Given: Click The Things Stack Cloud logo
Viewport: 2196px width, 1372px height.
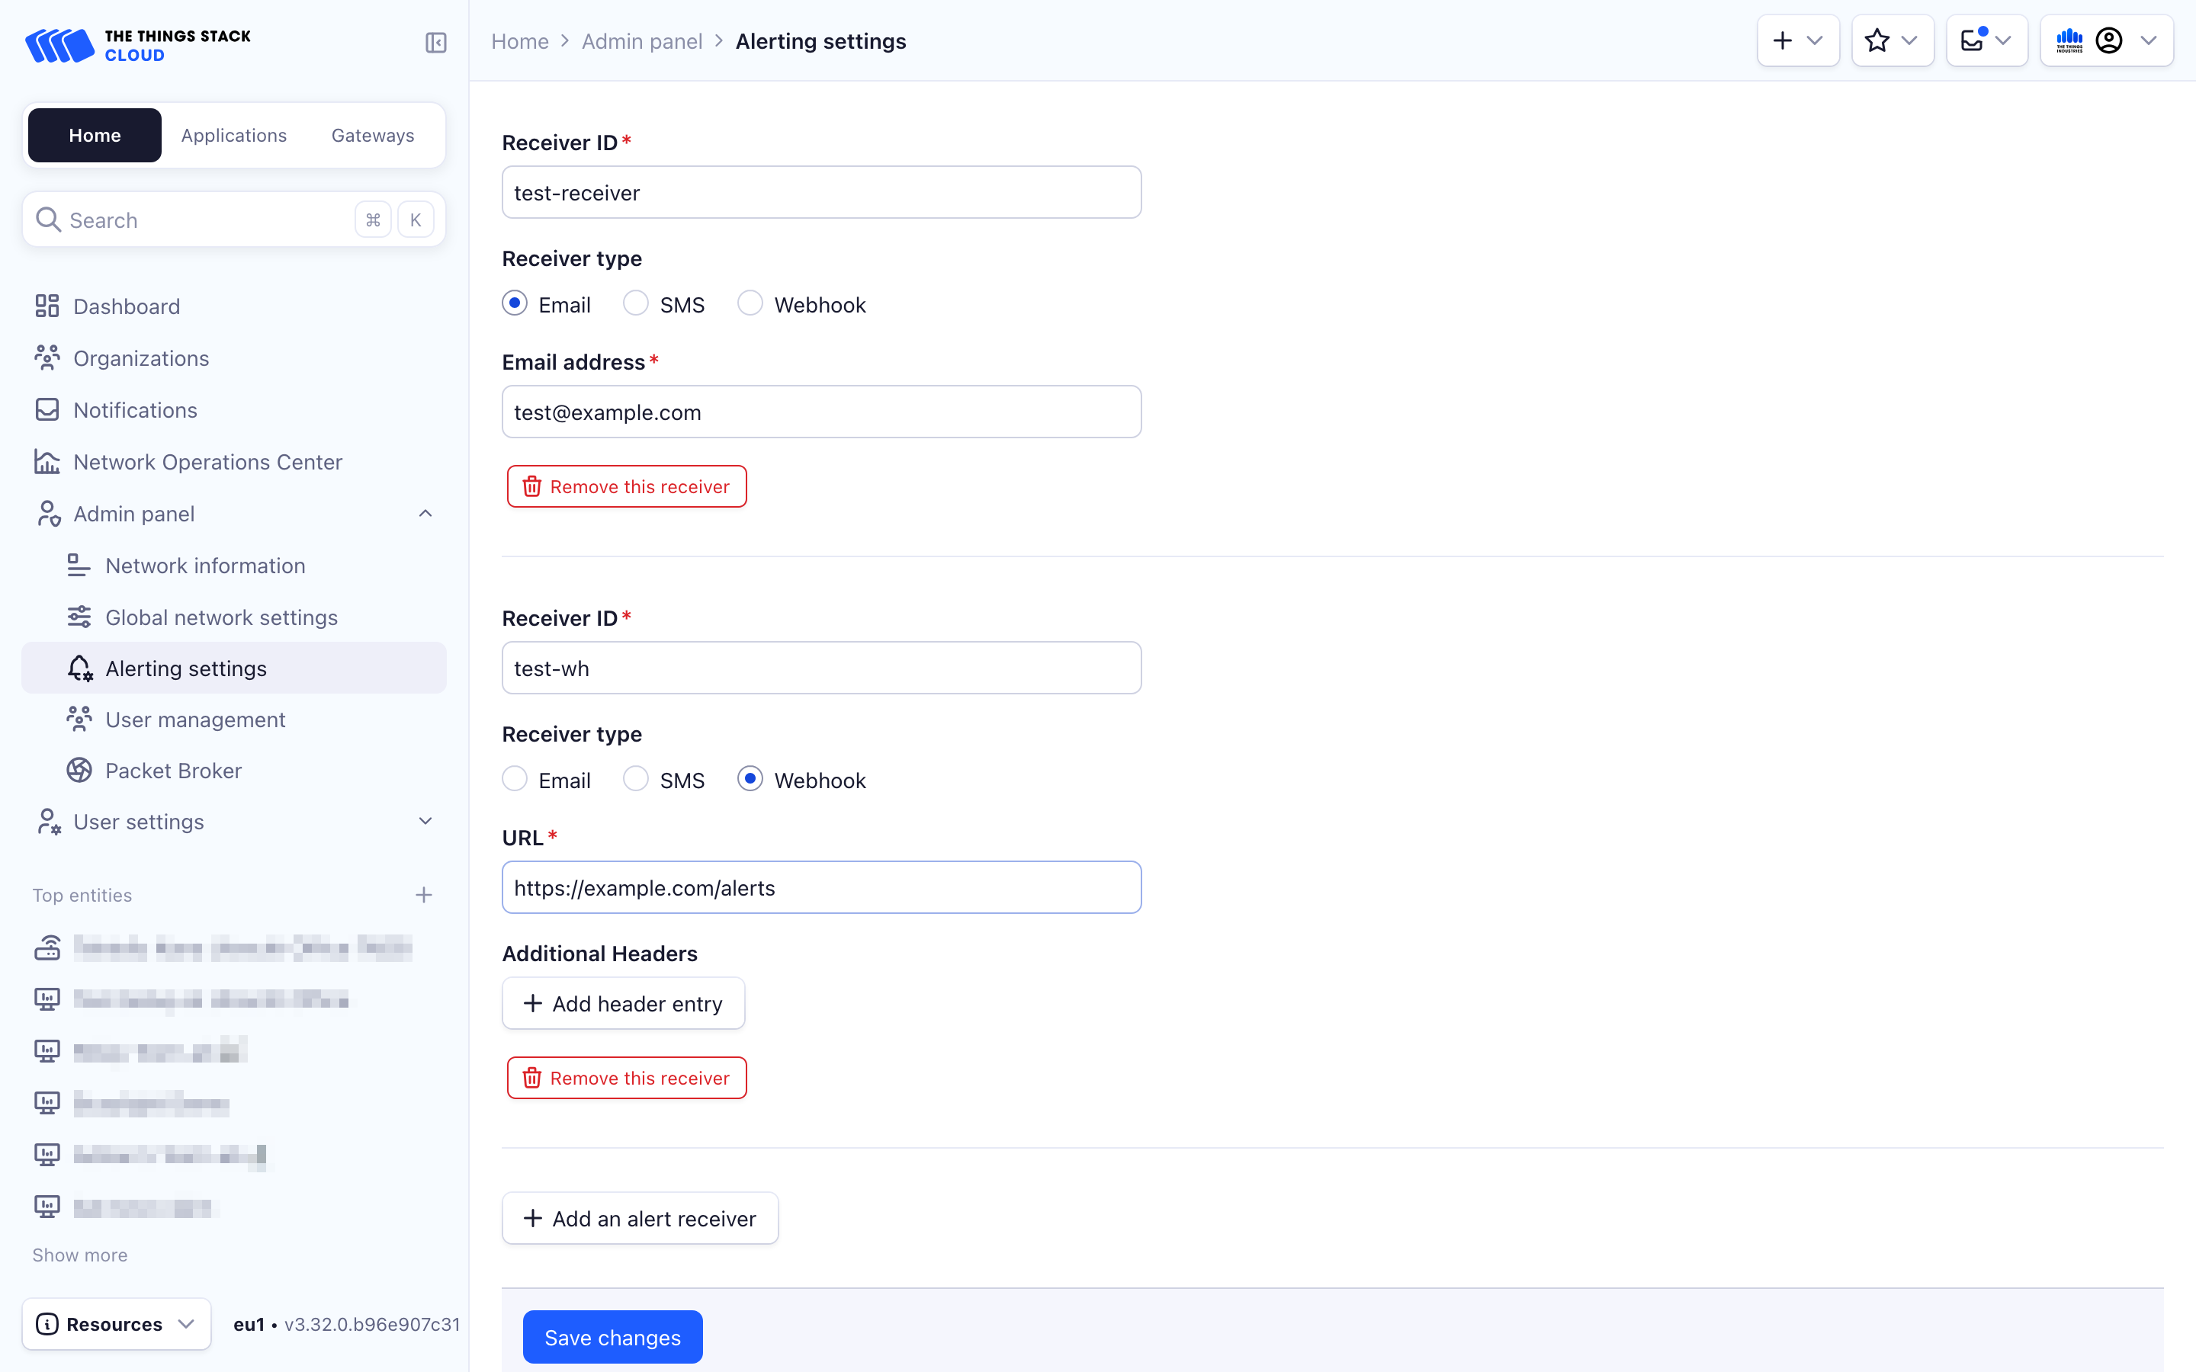Looking at the screenshot, I should click(138, 43).
